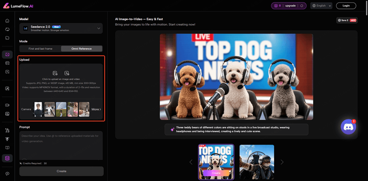The height and width of the screenshot is (181, 368).
Task: Click the upgrade link in top bar
Action: click(291, 6)
